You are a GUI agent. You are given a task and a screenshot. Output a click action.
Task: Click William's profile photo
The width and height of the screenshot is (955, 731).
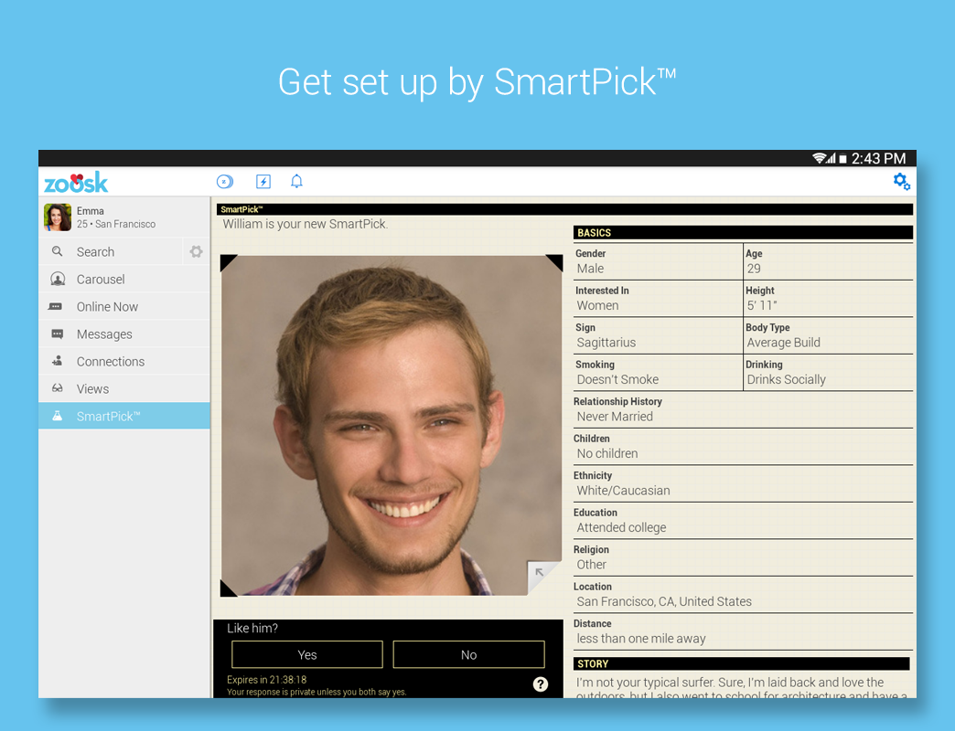(x=391, y=425)
